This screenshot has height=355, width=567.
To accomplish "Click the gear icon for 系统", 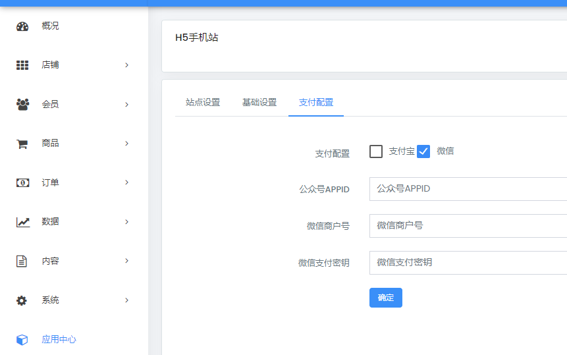I will (22, 300).
